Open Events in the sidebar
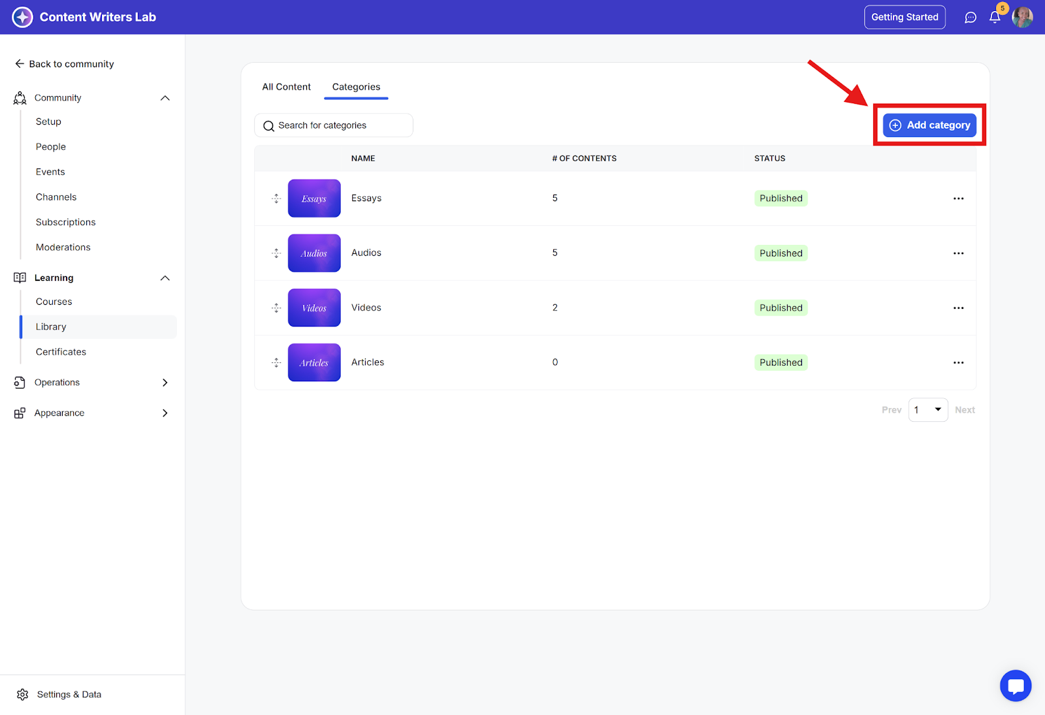Viewport: 1045px width, 715px height. coord(50,172)
